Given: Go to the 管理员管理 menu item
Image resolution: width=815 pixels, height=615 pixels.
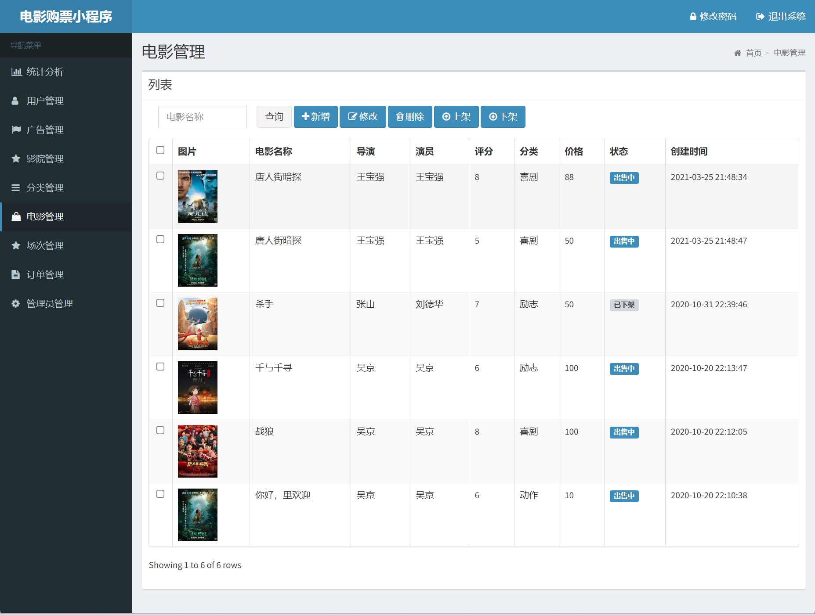Looking at the screenshot, I should click(66, 303).
